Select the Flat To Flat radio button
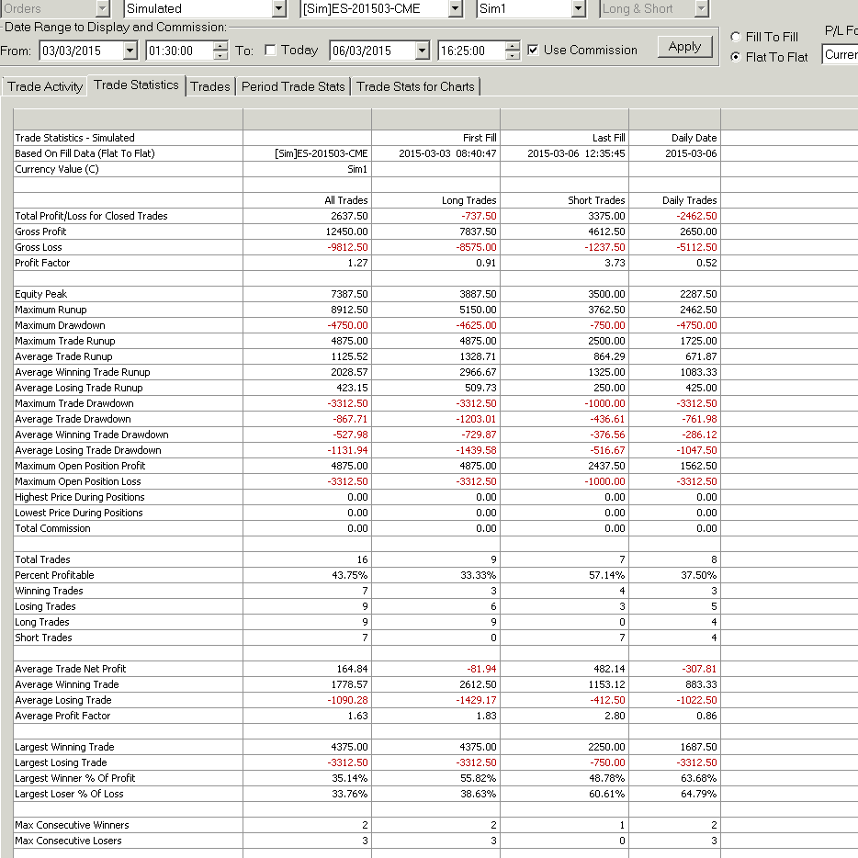858x858 pixels. pyautogui.click(x=736, y=57)
